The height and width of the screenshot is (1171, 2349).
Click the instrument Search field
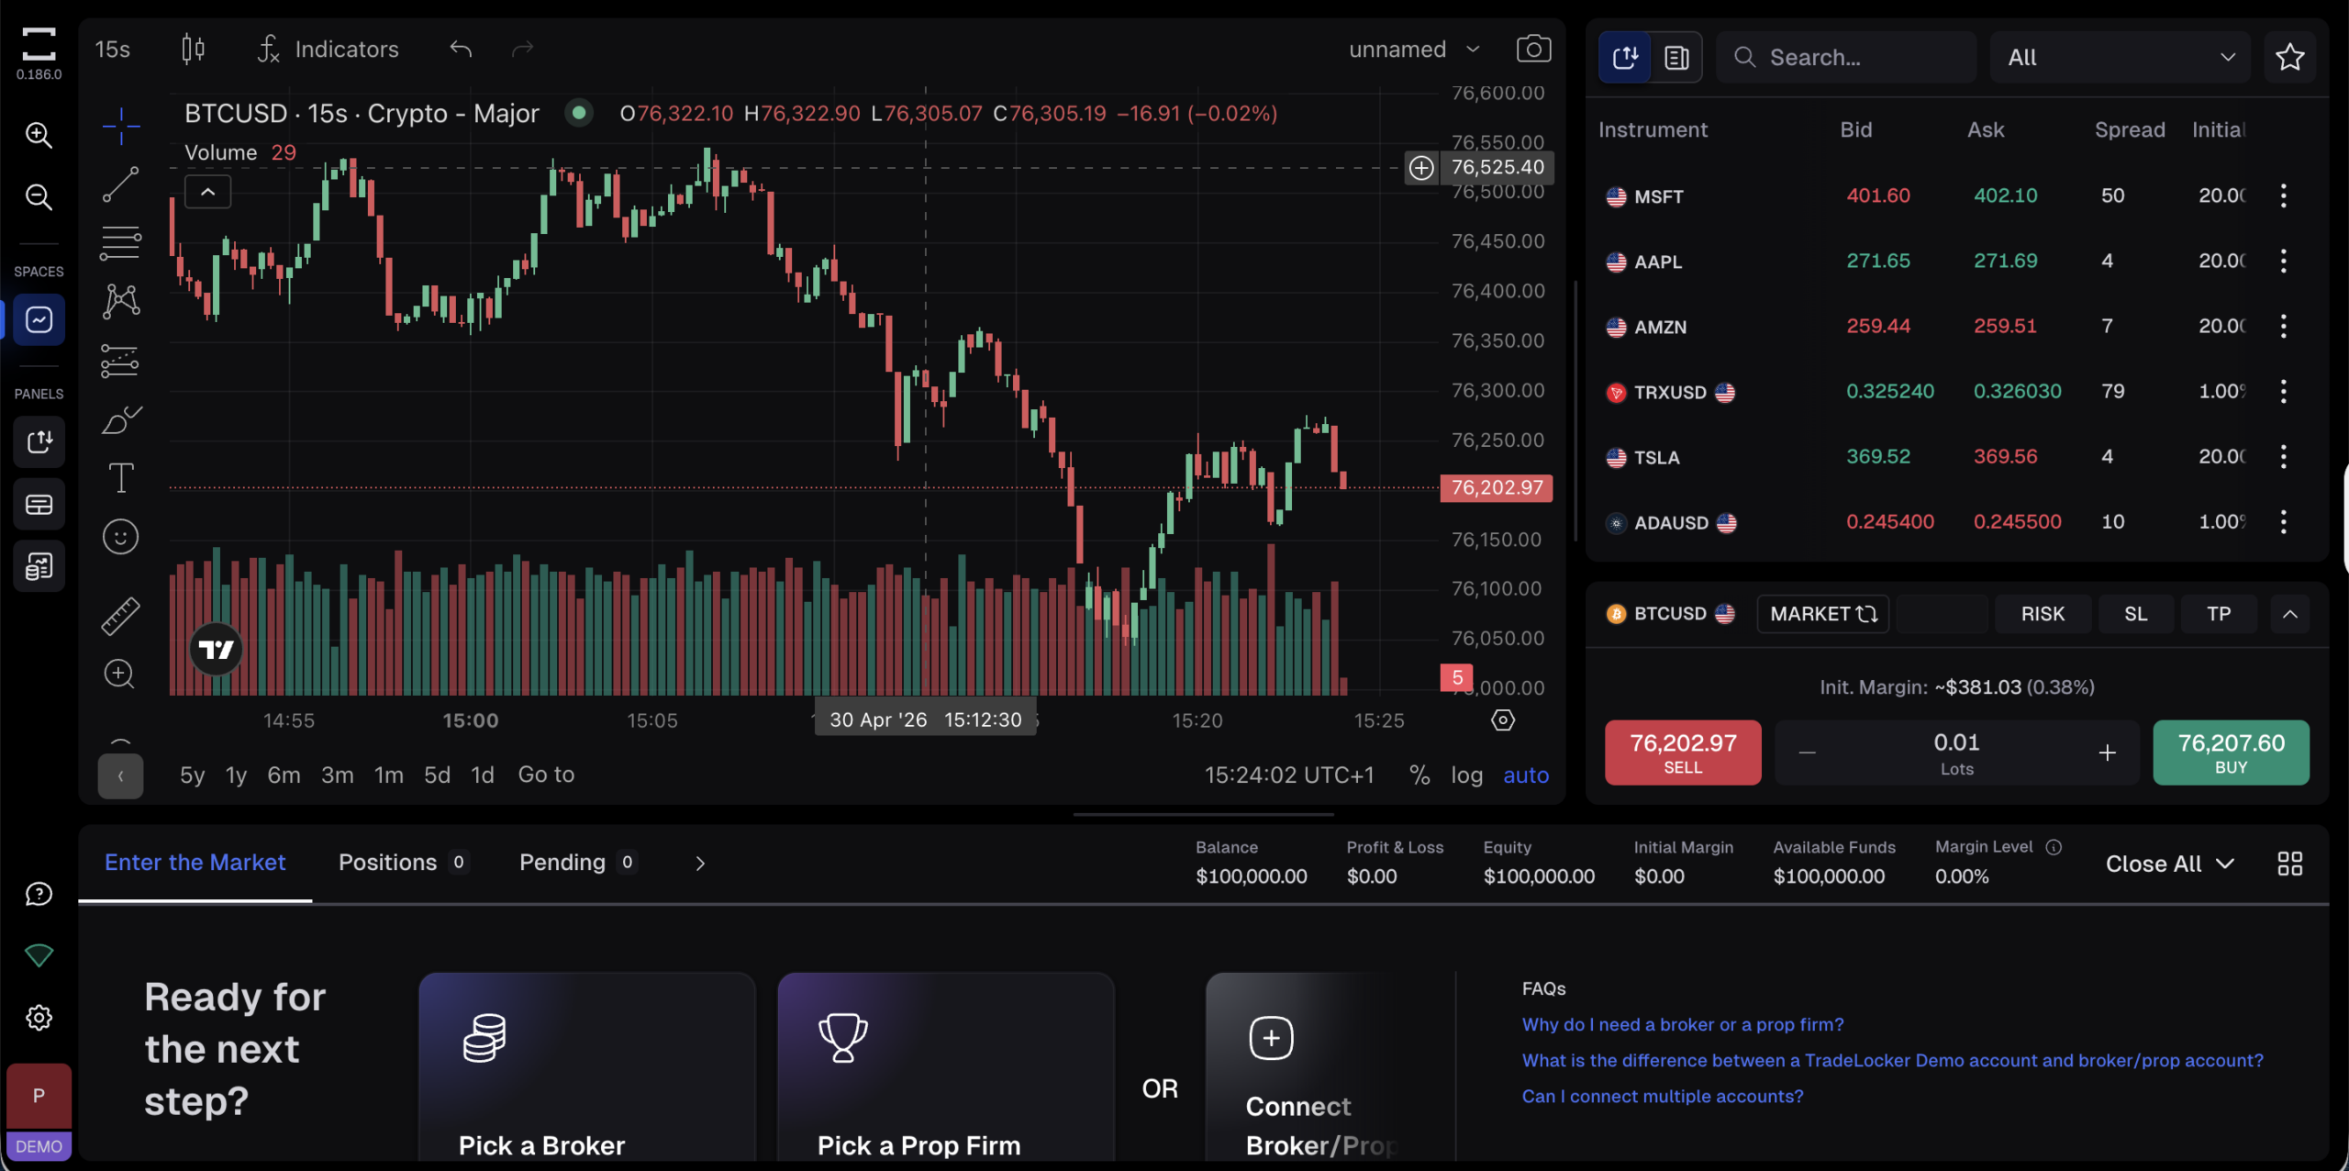click(x=1846, y=57)
